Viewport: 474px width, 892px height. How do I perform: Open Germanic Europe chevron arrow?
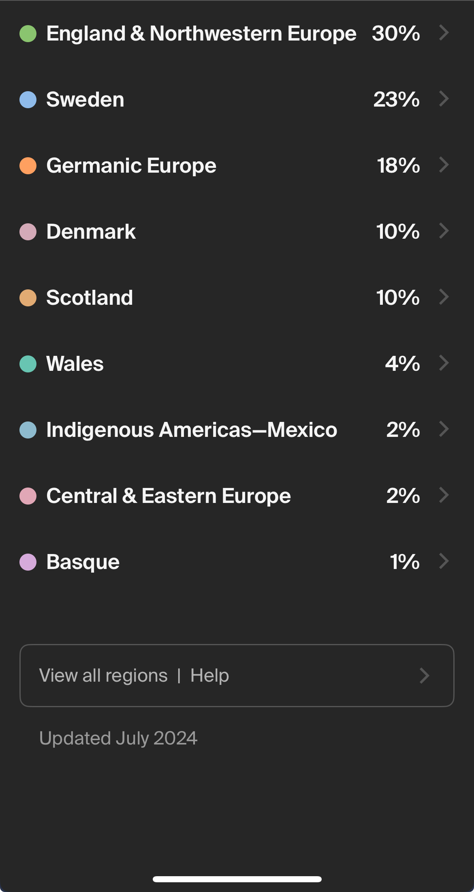click(x=444, y=165)
